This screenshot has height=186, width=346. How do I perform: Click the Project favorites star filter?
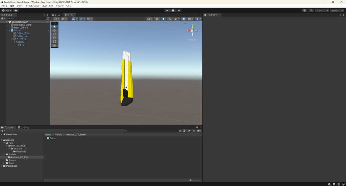click(194, 131)
